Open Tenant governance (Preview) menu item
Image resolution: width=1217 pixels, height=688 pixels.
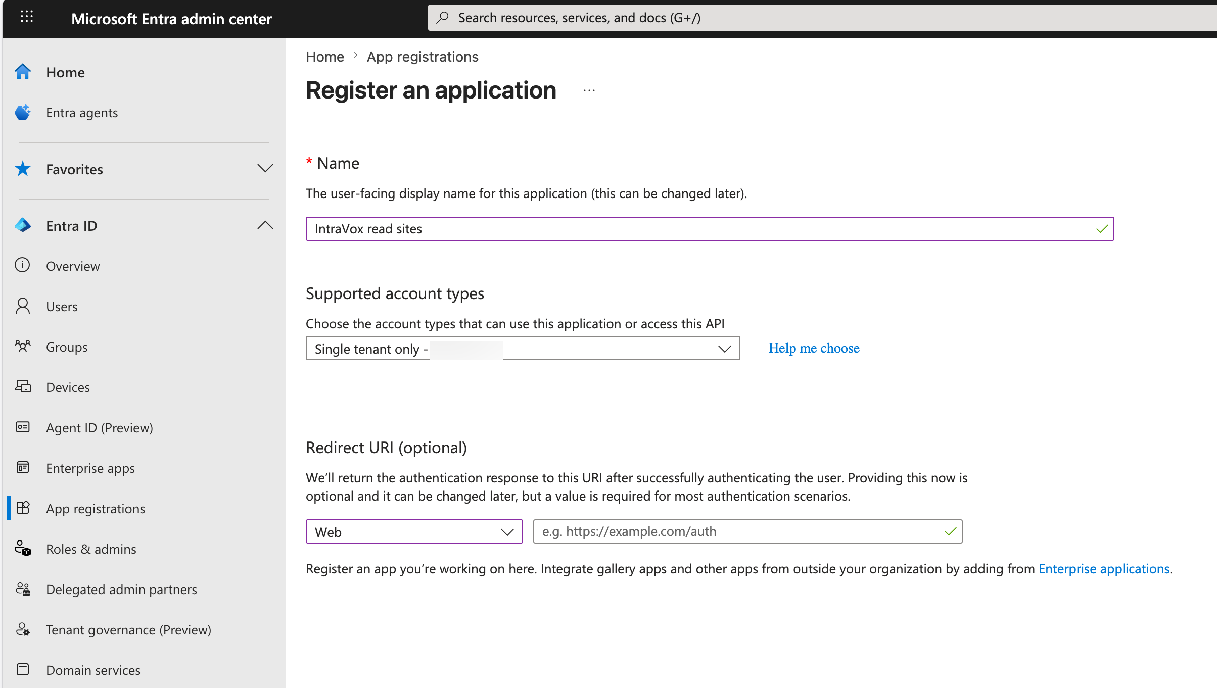point(128,630)
